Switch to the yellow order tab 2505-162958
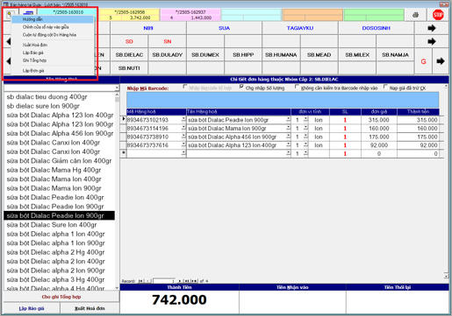The height and width of the screenshot is (316, 452). pyautogui.click(x=129, y=15)
